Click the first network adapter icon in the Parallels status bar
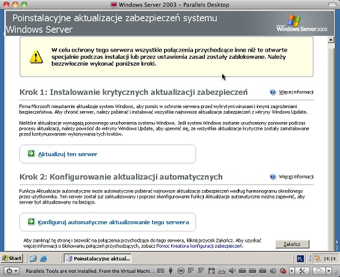This screenshot has width=340, height=277. pos(191,270)
